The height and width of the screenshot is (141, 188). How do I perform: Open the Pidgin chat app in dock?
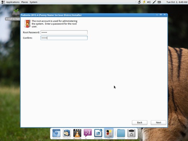[88, 133]
